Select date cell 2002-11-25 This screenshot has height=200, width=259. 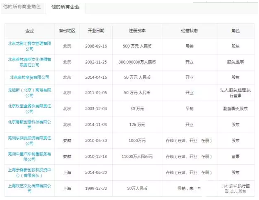[x=96, y=62]
